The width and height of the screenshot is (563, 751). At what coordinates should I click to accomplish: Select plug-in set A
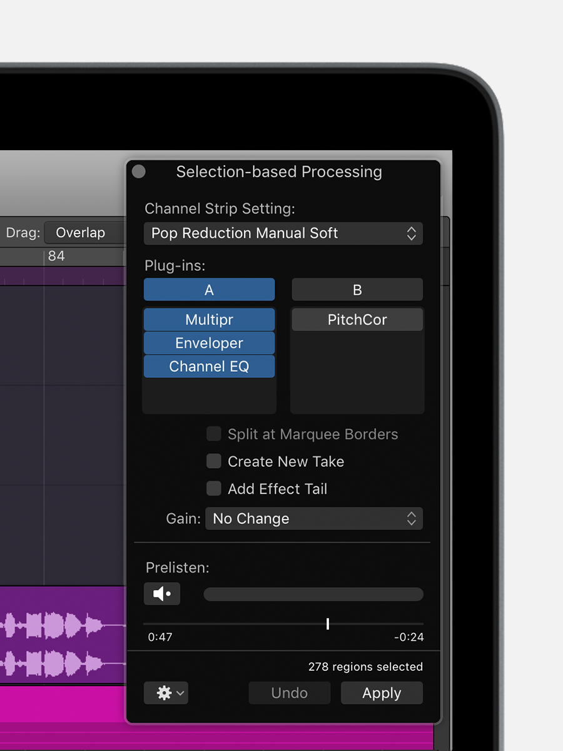[209, 290]
